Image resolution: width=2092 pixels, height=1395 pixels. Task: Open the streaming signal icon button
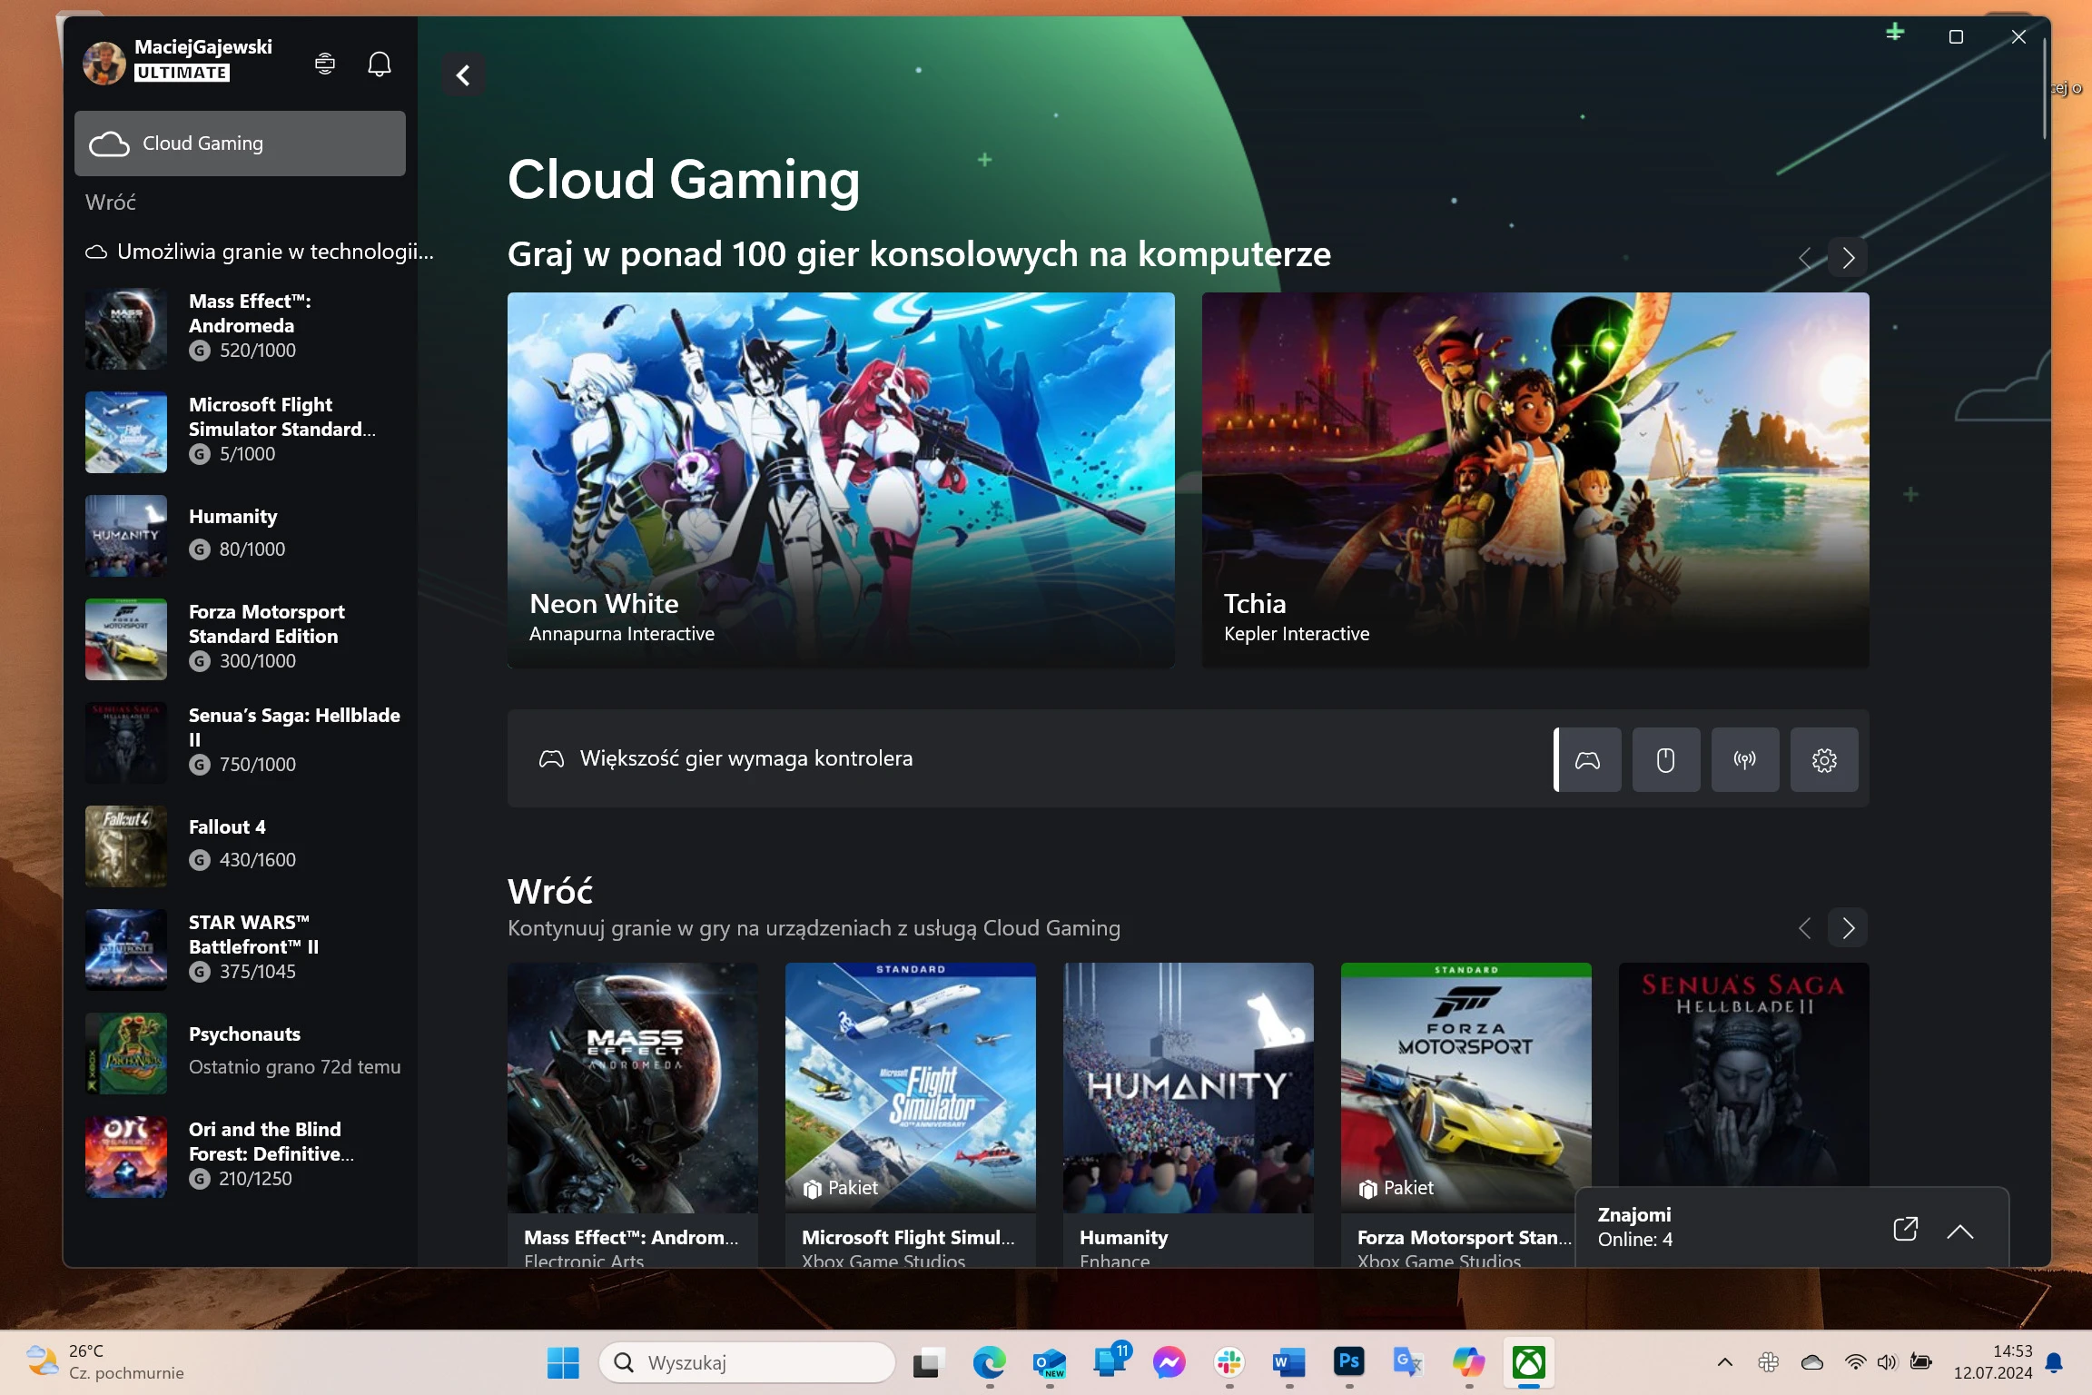tap(1744, 759)
